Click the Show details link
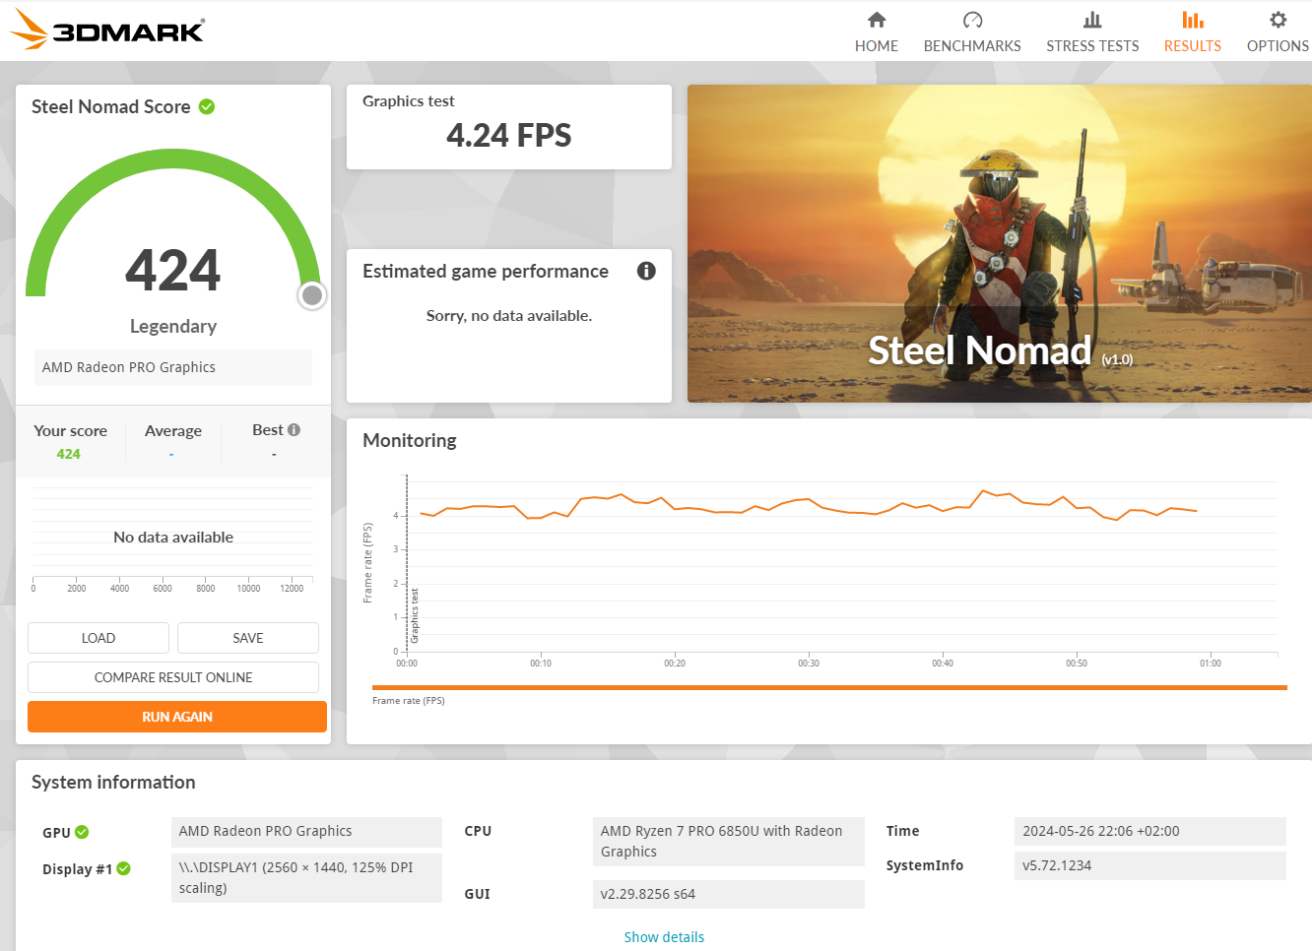The height and width of the screenshot is (951, 1312). coord(664,937)
